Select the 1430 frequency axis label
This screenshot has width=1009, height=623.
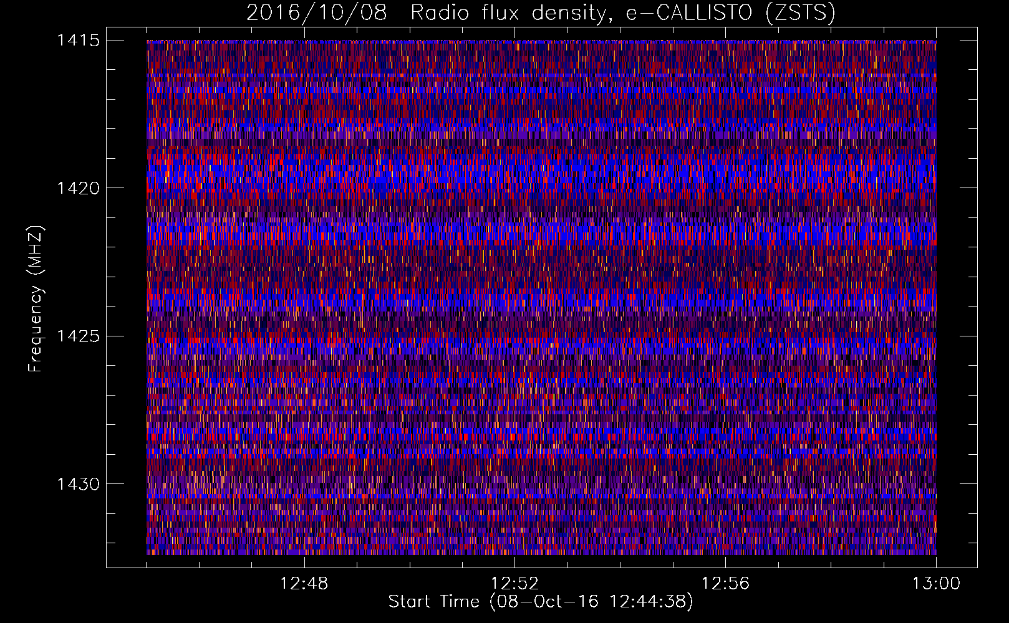pos(78,484)
